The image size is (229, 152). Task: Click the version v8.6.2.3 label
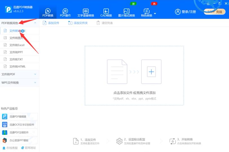[x=18, y=11]
